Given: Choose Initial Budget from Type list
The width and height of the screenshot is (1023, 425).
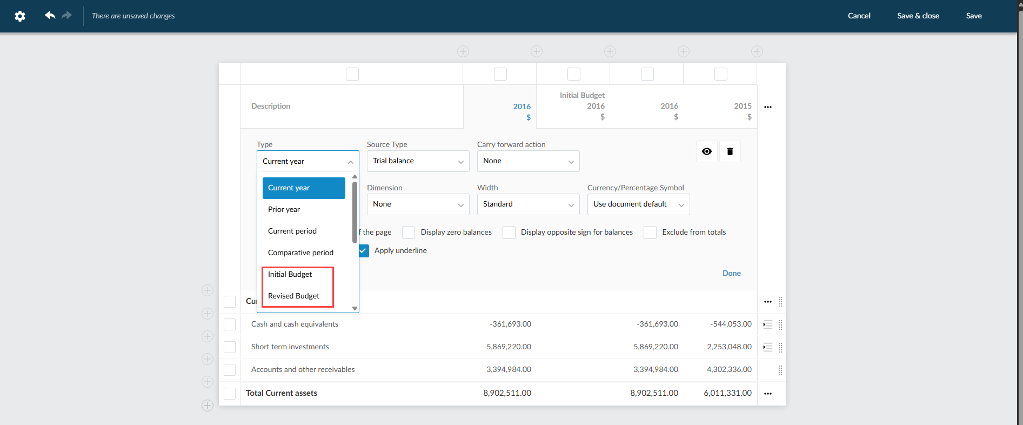Looking at the screenshot, I should coord(304,275).
